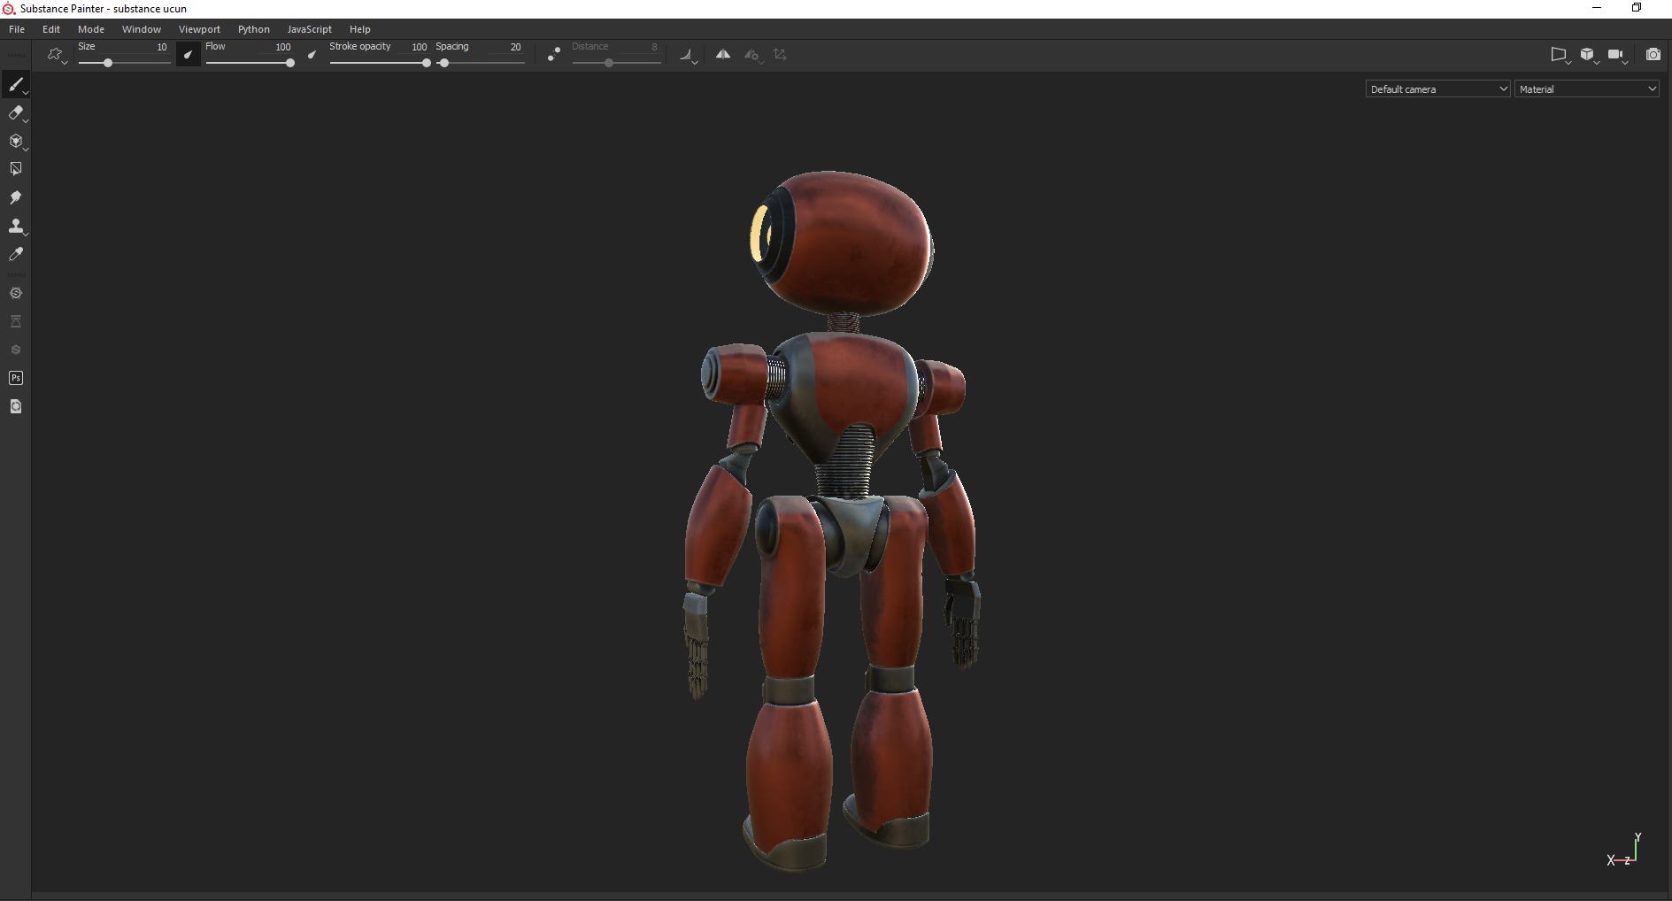Image resolution: width=1672 pixels, height=901 pixels.
Task: Click the greyed transform-axes toolbar icon
Action: (780, 55)
